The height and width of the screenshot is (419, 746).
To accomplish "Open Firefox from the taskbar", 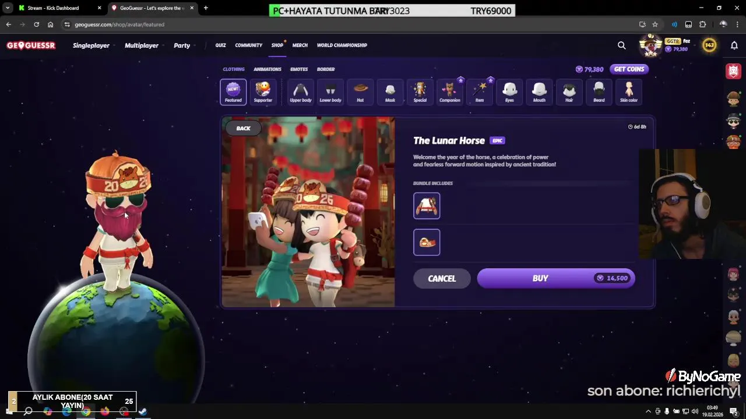I will 105,411.
